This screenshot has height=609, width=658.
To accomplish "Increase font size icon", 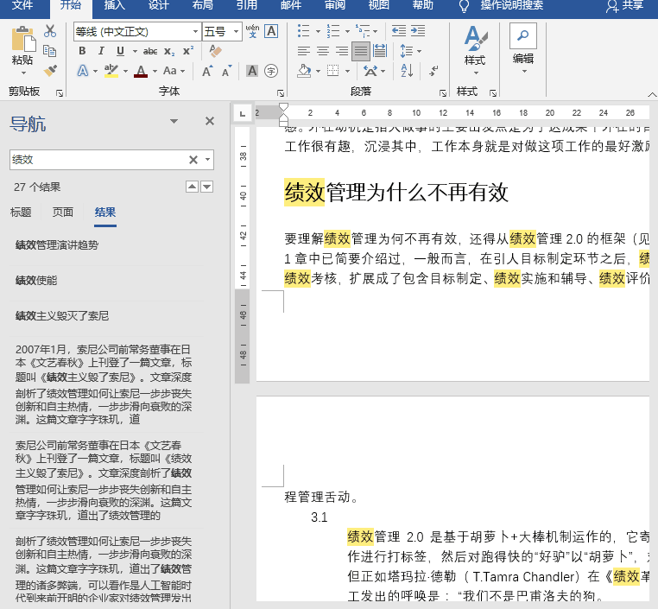I will coord(207,71).
